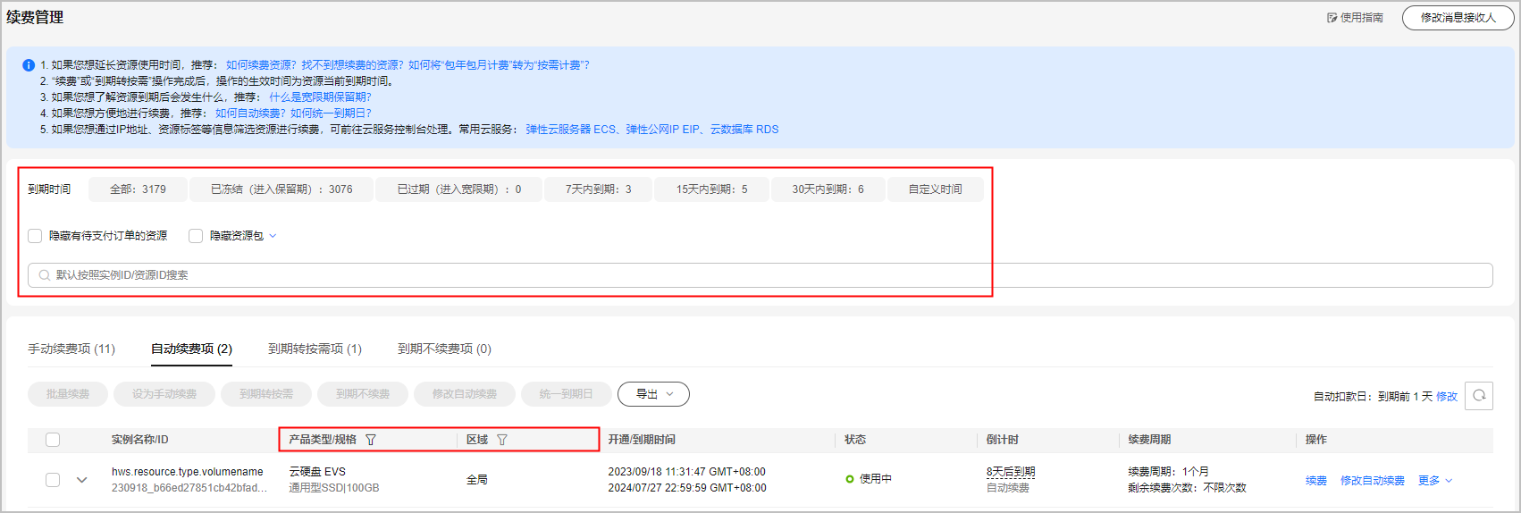This screenshot has height=513, width=1521.
Task: Click the 8天后到期 countdown text
Action: tap(1011, 472)
